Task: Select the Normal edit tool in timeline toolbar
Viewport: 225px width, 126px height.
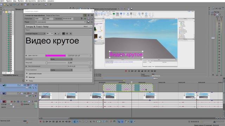Action: (75, 121)
